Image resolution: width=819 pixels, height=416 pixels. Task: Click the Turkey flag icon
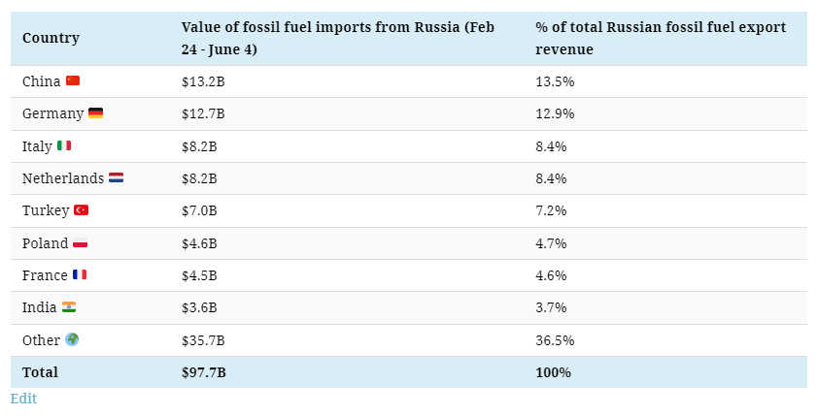[81, 210]
